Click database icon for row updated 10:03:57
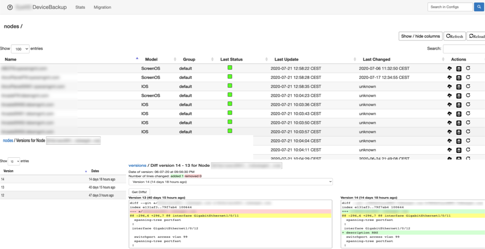 click(459, 132)
